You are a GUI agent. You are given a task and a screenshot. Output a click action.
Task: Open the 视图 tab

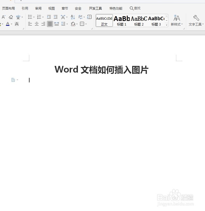click(x=51, y=8)
